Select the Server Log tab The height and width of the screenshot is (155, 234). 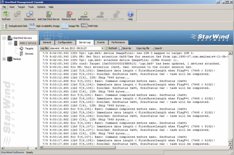pyautogui.click(x=85, y=42)
